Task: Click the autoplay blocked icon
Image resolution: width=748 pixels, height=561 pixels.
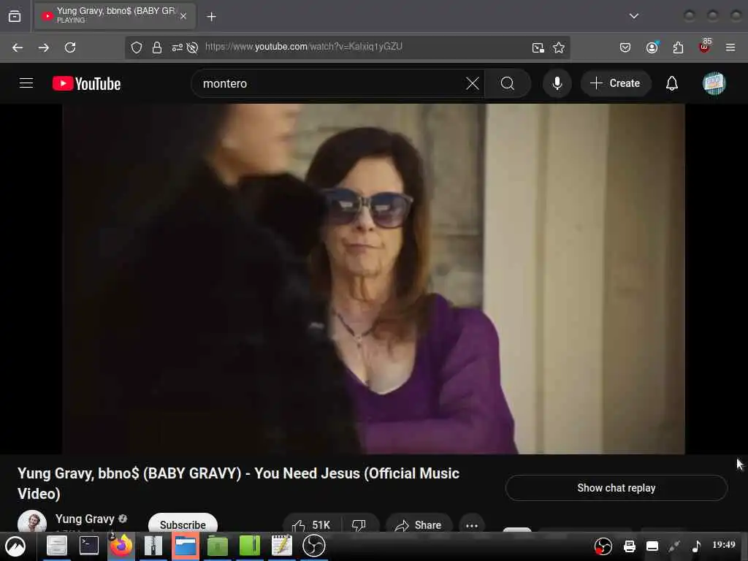Action: click(192, 47)
